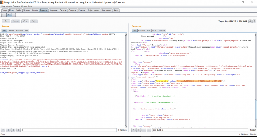Image resolution: width=257 pixels, height=137 pixels.
Task: Show Request Headers view
Action: pos(19,31)
